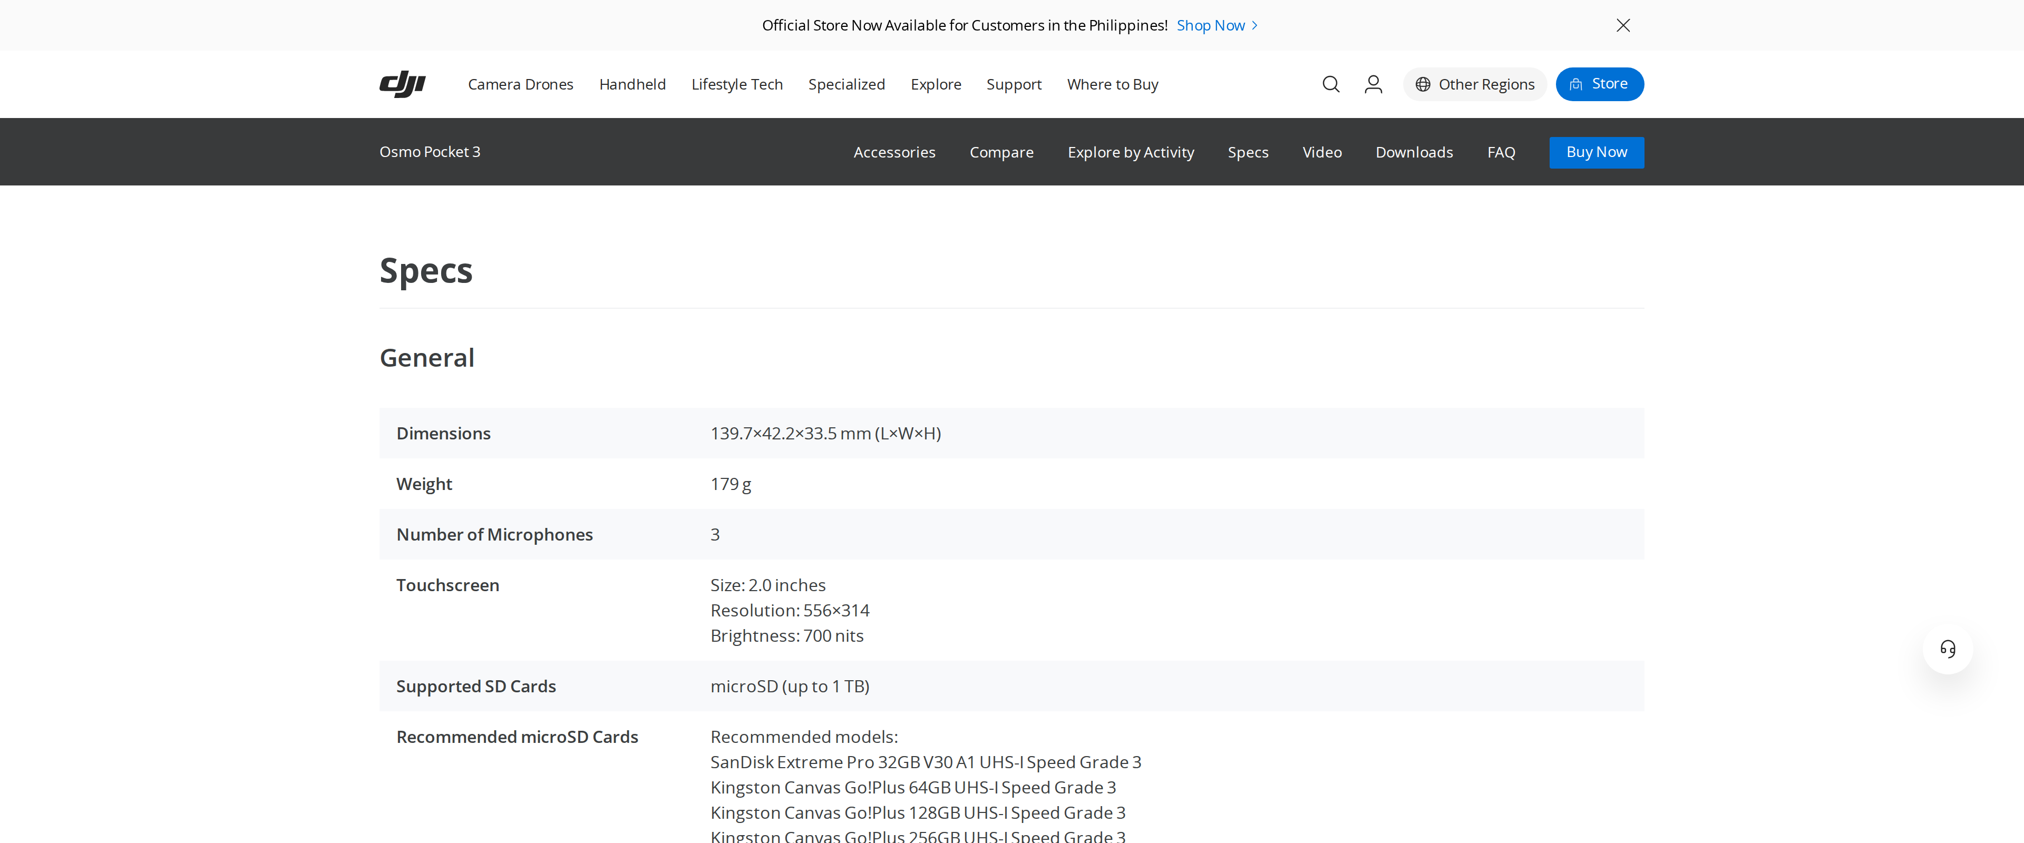Screen dimensions: 2024x843
Task: Select the Number of Microphones label
Action: tap(494, 535)
